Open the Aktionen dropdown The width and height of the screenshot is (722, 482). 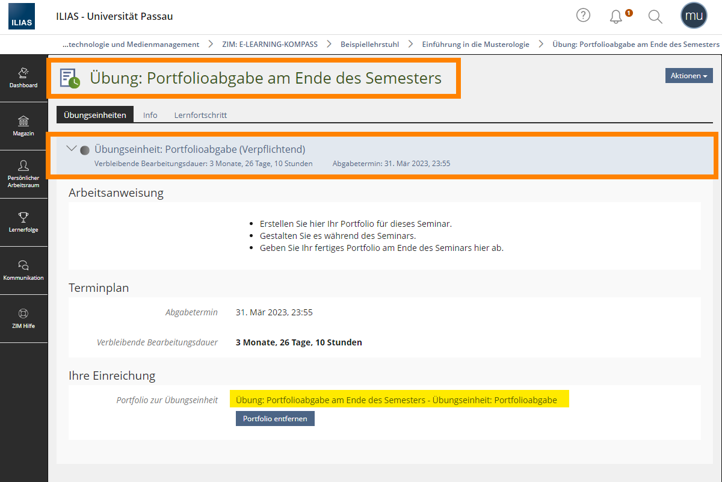pyautogui.click(x=689, y=76)
